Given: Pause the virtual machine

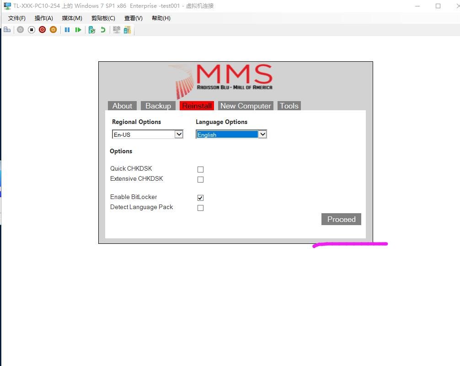Looking at the screenshot, I should click(x=67, y=30).
